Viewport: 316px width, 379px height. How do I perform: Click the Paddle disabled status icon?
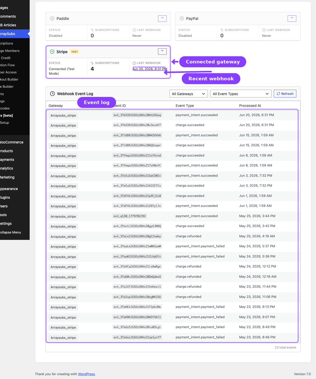click(x=52, y=18)
